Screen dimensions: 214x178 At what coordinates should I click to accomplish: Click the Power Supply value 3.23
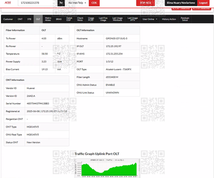tap(44, 62)
